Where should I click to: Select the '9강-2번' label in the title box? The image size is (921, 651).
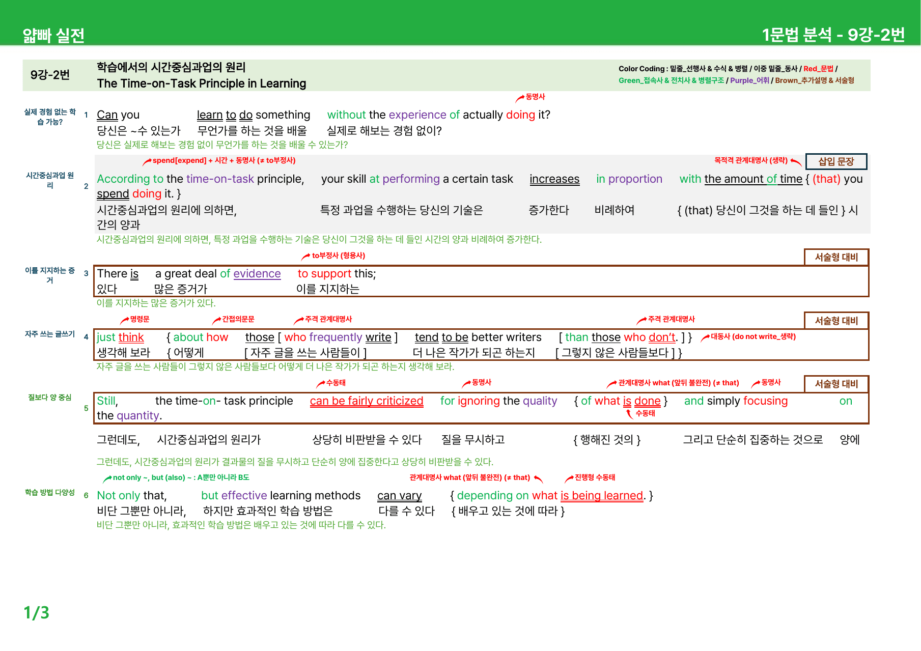click(x=50, y=75)
